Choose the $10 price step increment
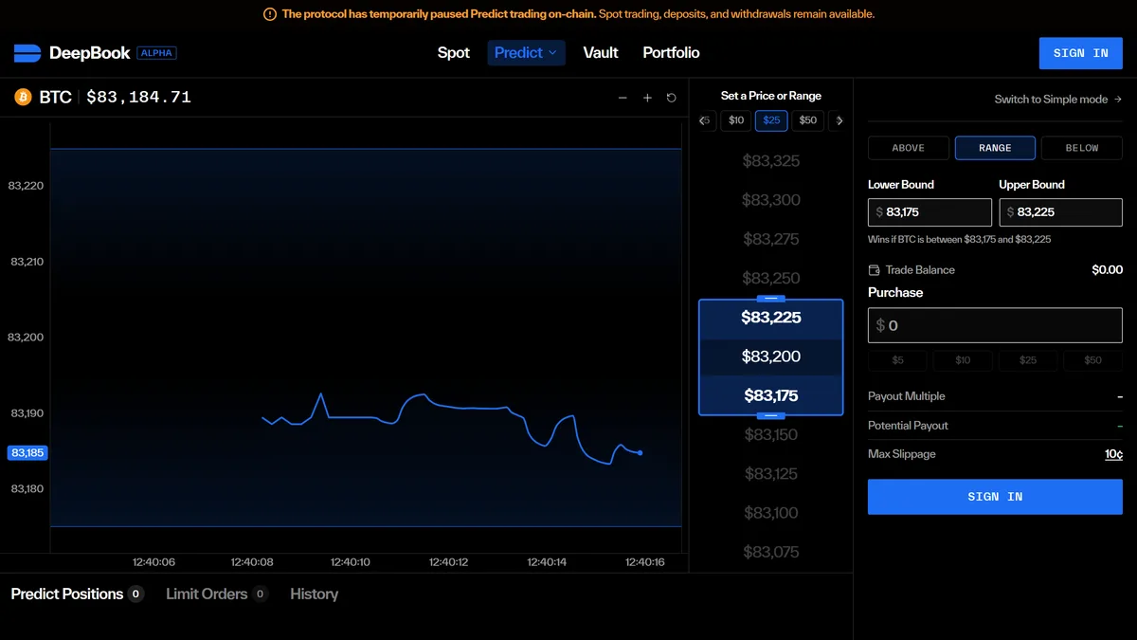The width and height of the screenshot is (1137, 640). click(736, 120)
